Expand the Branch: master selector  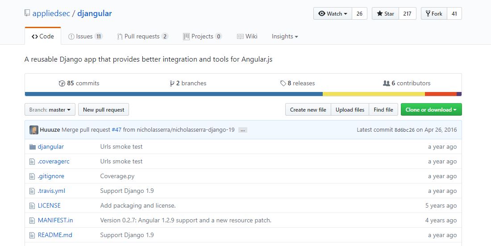50,110
